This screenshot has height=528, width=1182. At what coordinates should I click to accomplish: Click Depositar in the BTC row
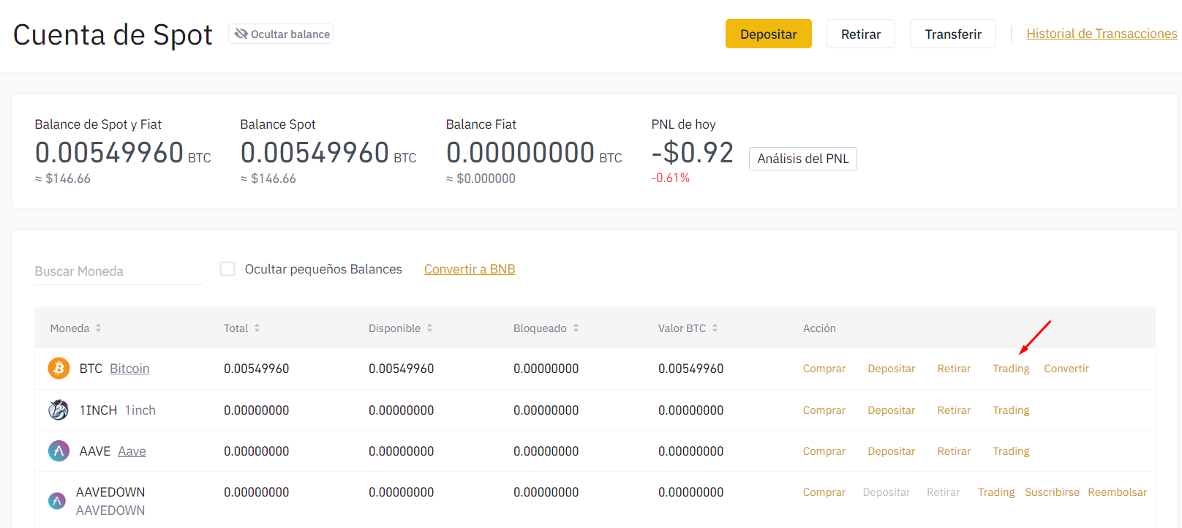pyautogui.click(x=891, y=369)
